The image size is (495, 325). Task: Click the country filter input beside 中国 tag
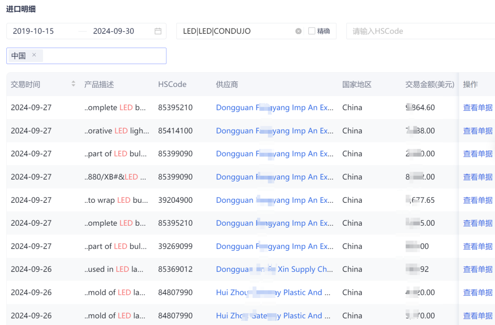pyautogui.click(x=101, y=55)
